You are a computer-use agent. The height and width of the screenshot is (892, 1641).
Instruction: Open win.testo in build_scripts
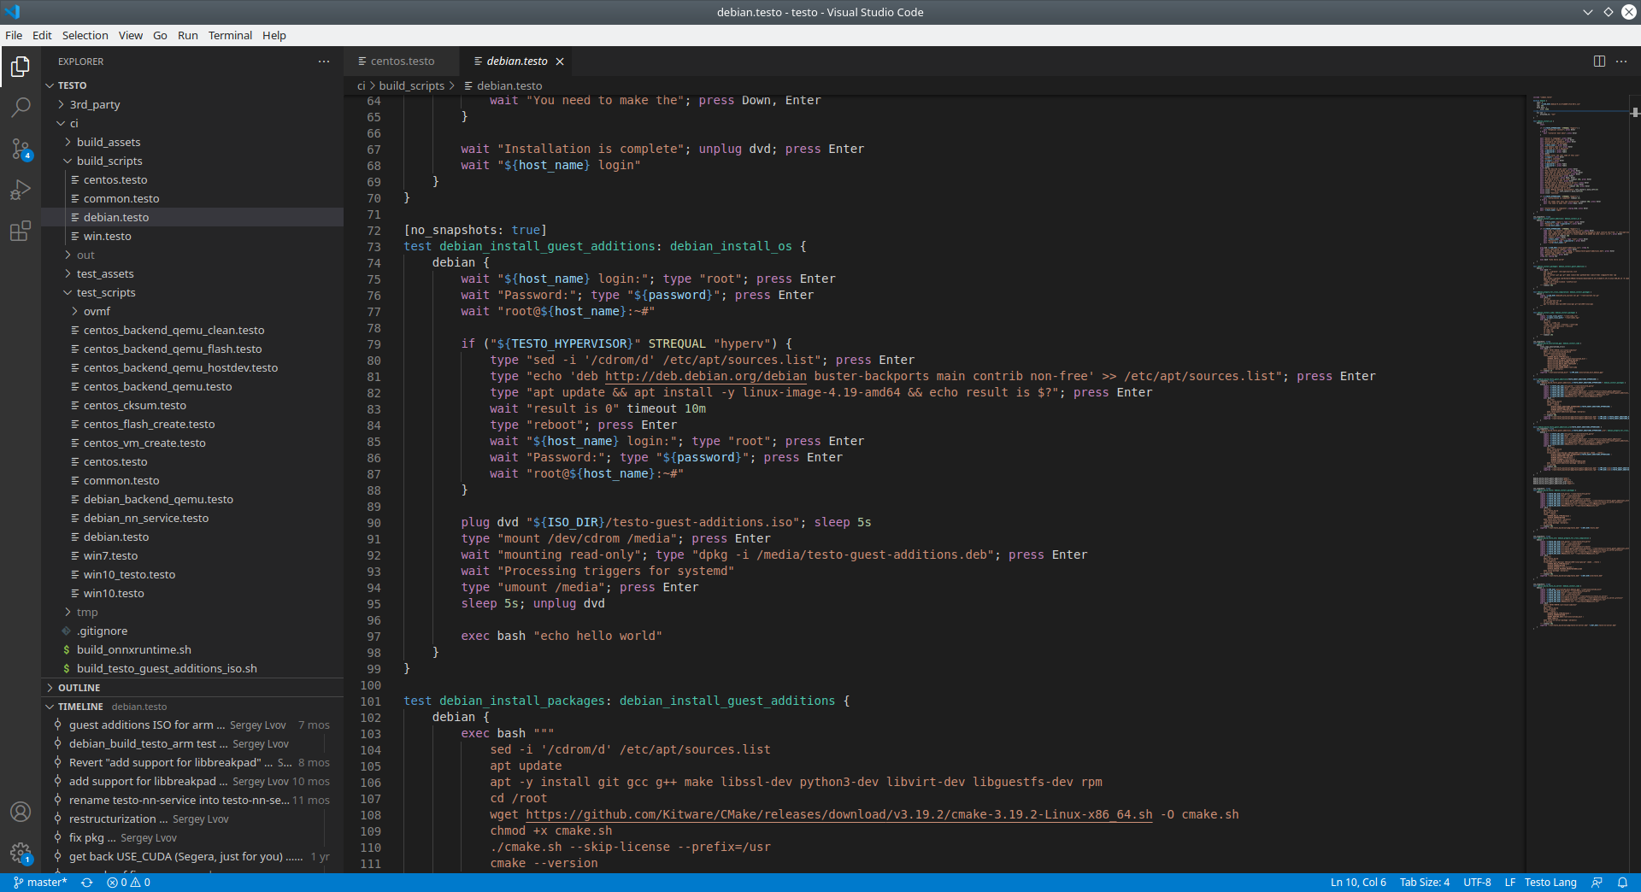pyautogui.click(x=192, y=237)
